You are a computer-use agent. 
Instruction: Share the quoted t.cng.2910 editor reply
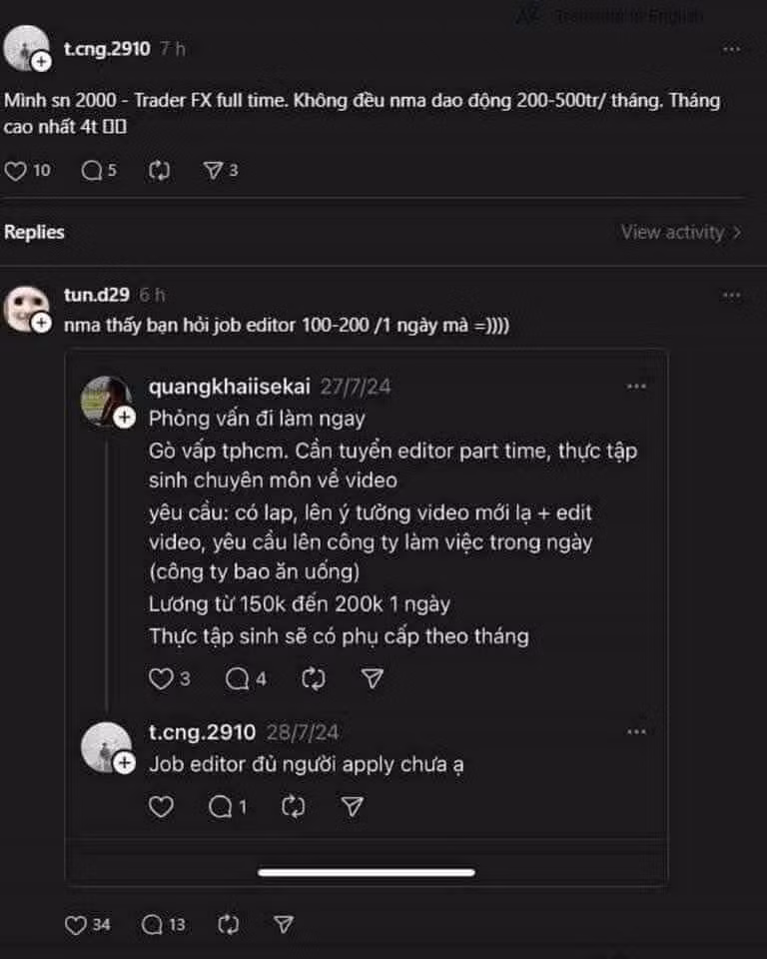tap(352, 806)
